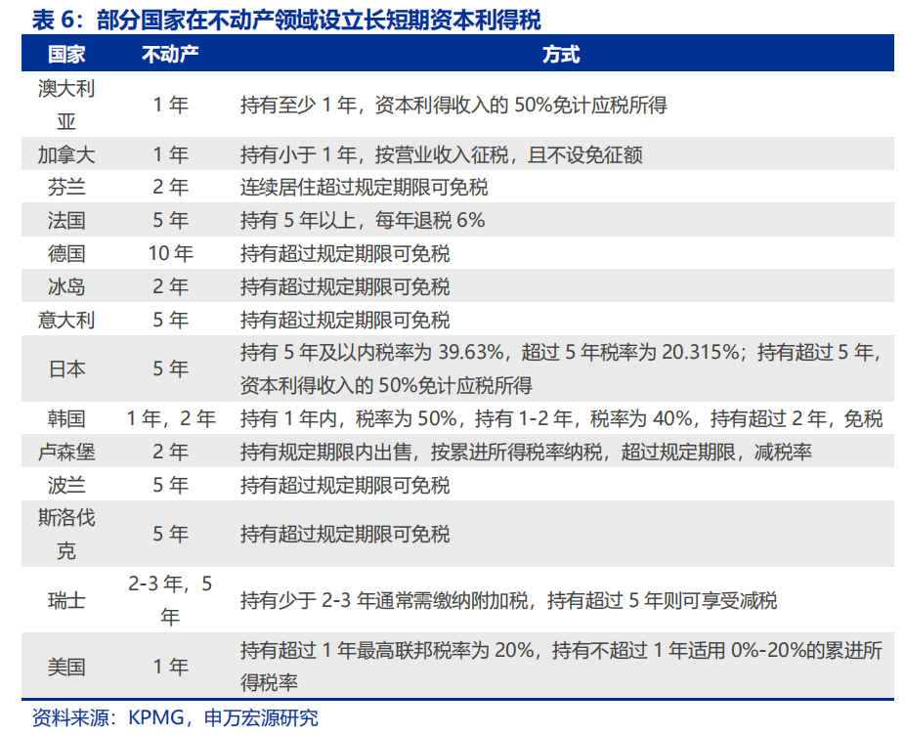905x735 pixels.
Task: Click text 持有 5 年以上，每年退税 6%
Action: [x=363, y=221]
